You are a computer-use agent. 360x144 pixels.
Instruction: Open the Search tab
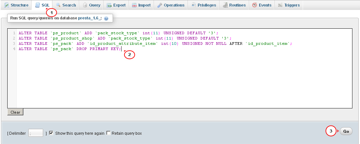[x=66, y=5]
